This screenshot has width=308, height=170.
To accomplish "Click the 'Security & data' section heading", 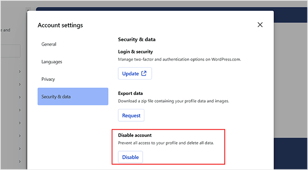I will [x=137, y=39].
